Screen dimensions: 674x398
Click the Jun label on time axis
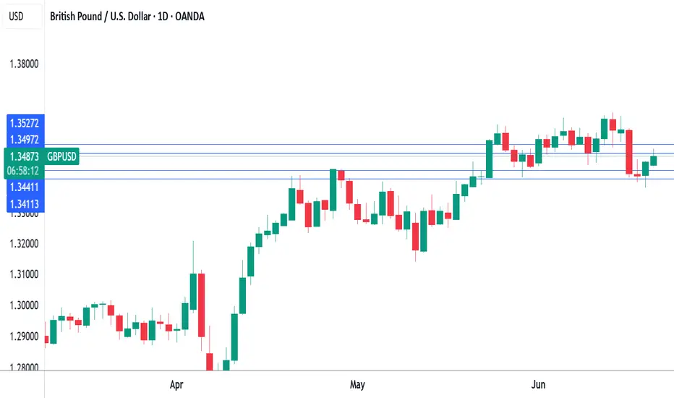[x=538, y=384]
